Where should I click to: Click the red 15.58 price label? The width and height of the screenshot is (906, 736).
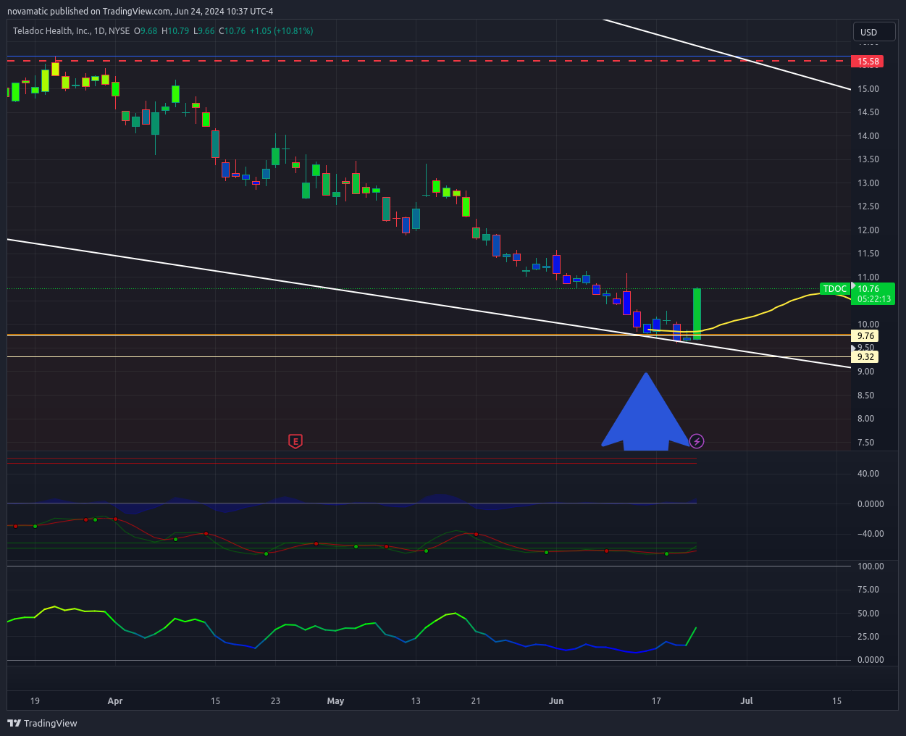868,62
